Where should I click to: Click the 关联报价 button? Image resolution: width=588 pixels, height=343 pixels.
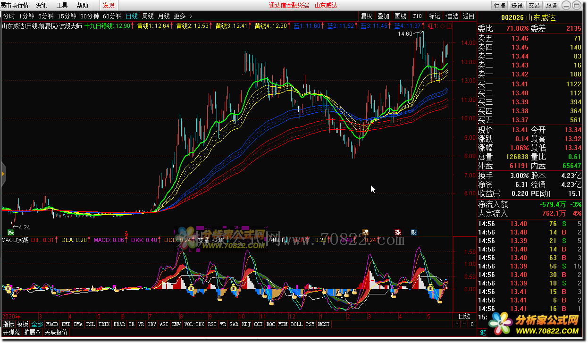pos(56,332)
